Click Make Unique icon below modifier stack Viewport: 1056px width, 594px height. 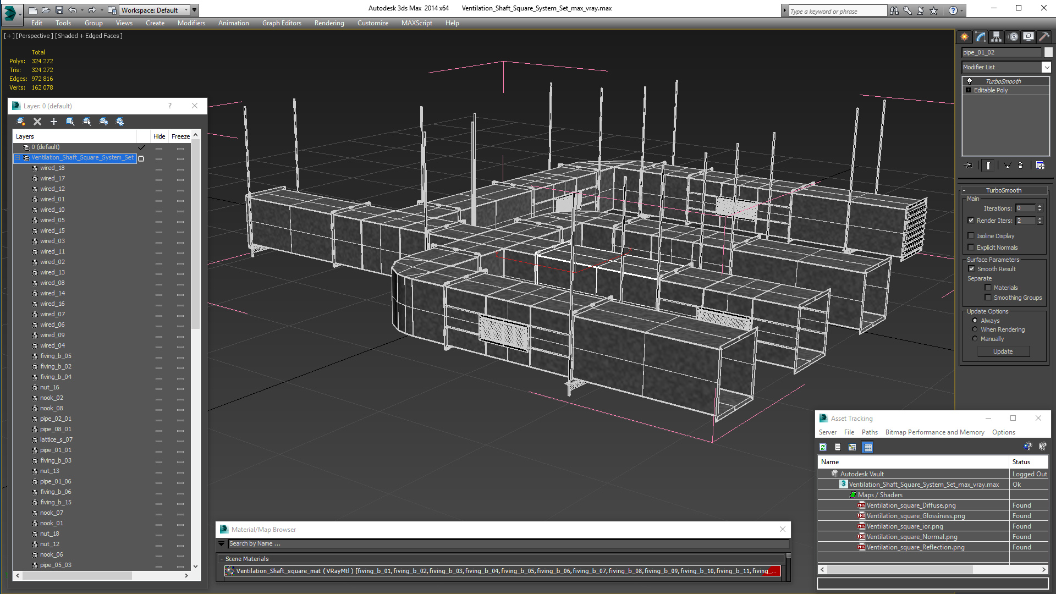tap(1008, 165)
